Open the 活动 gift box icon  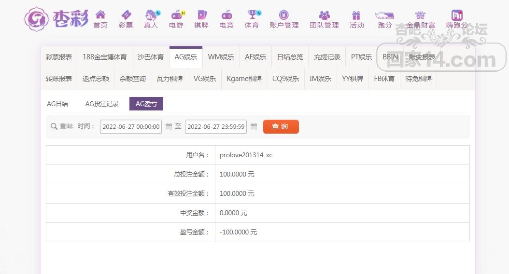click(356, 15)
